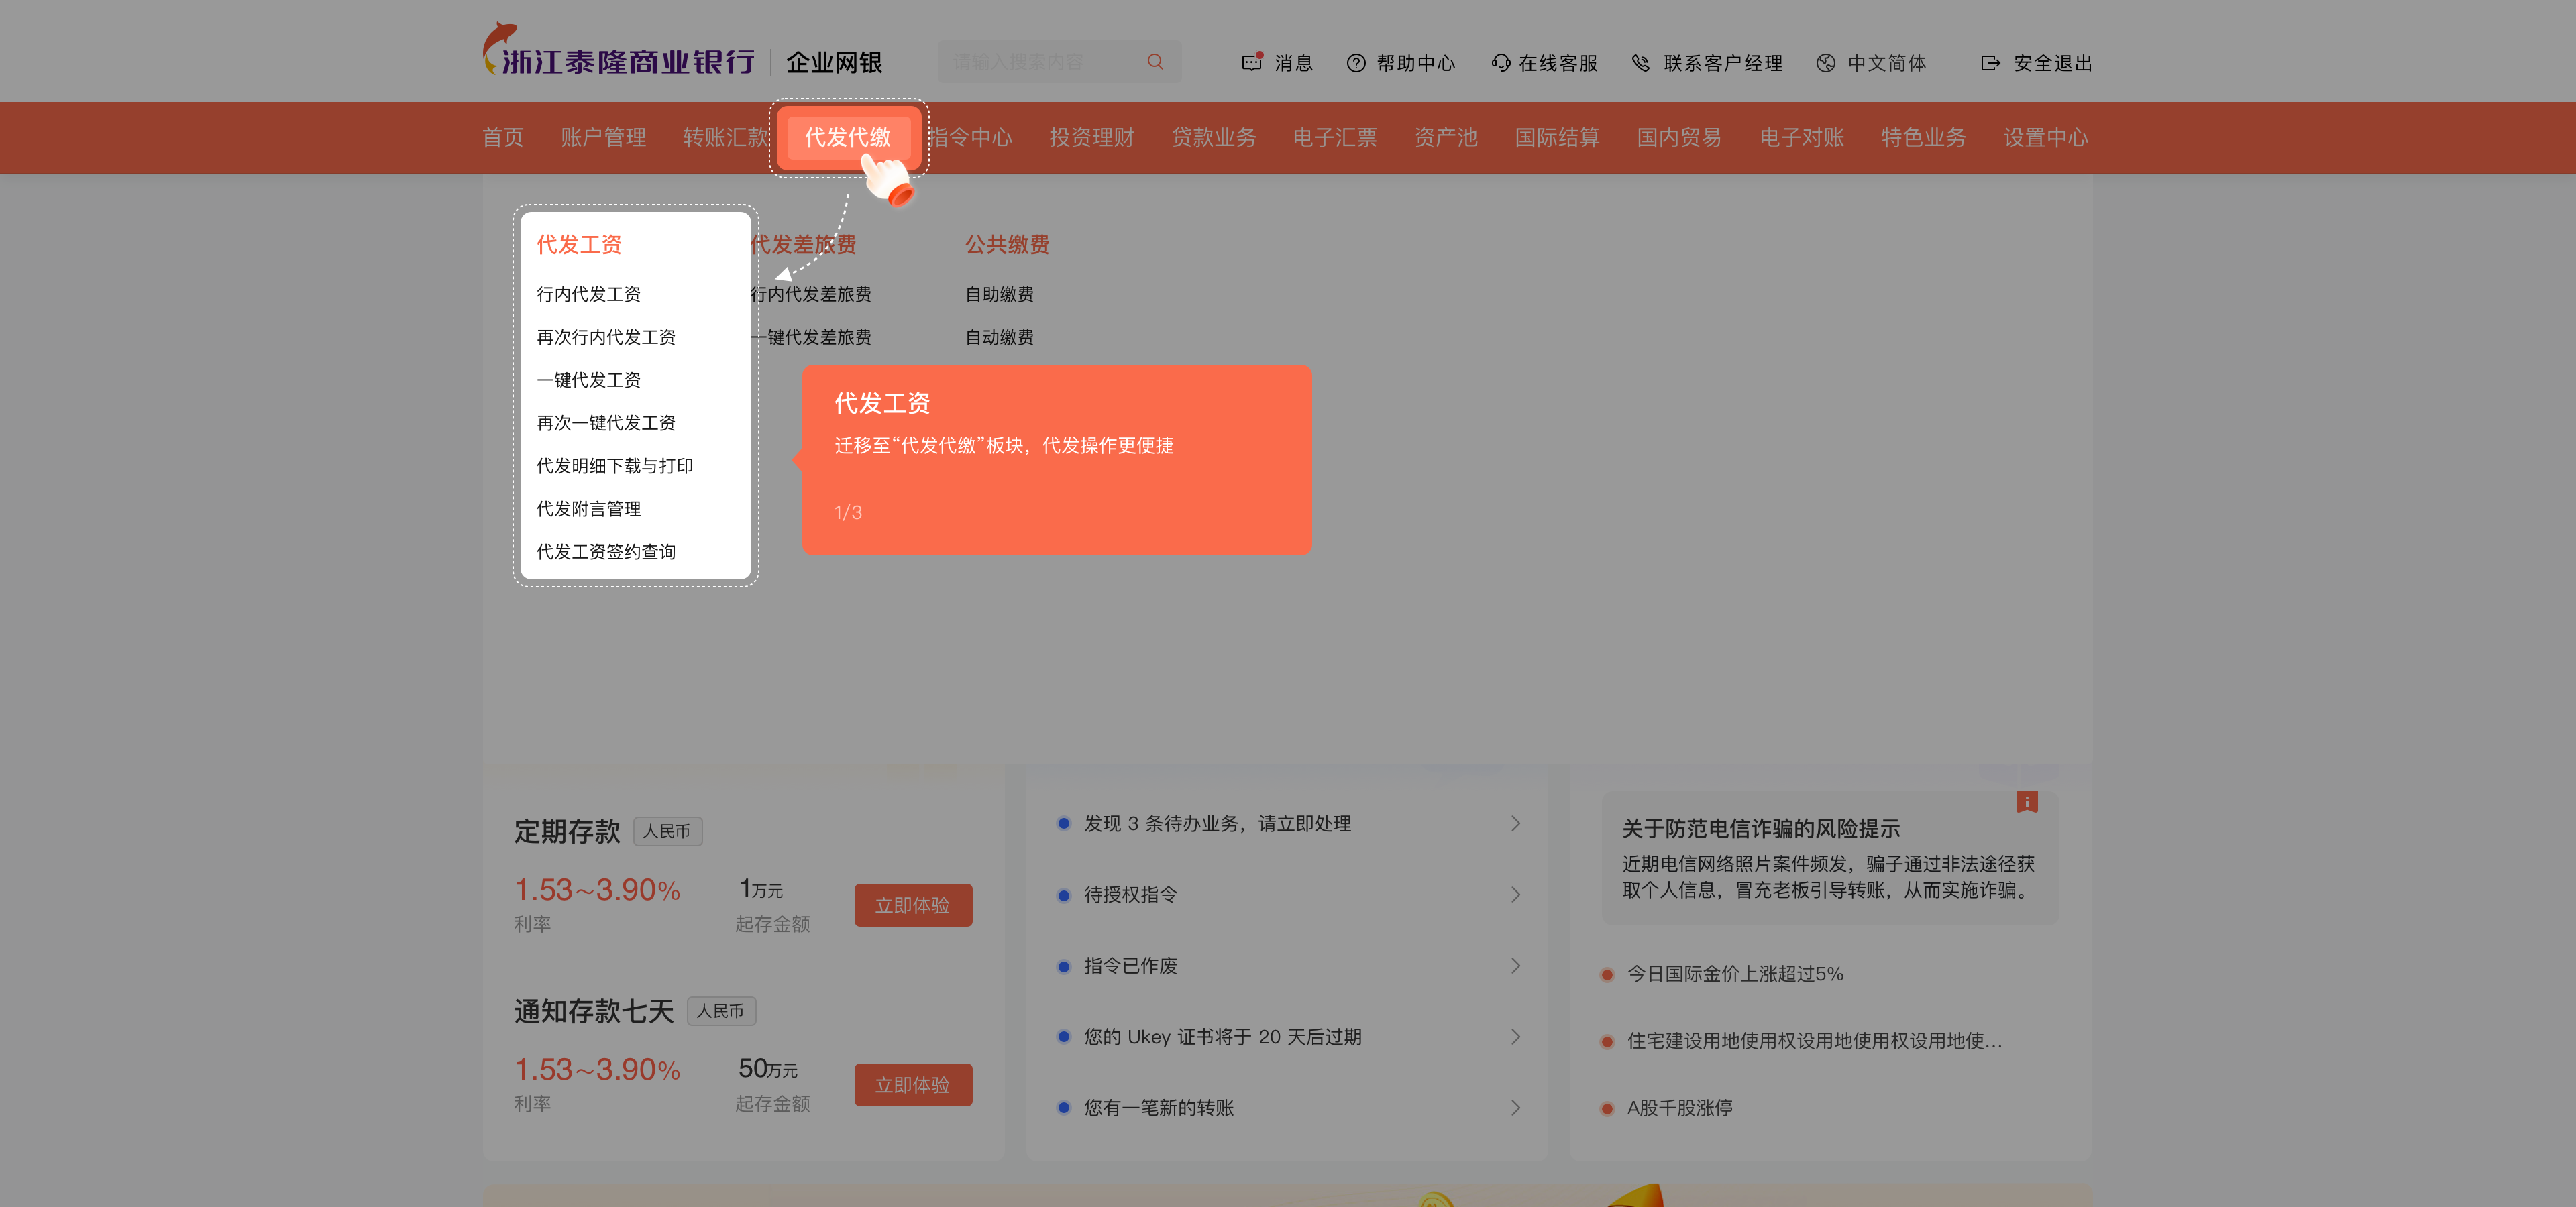The width and height of the screenshot is (2576, 1207).
Task: Expand the pending business notice chevron
Action: [1515, 823]
